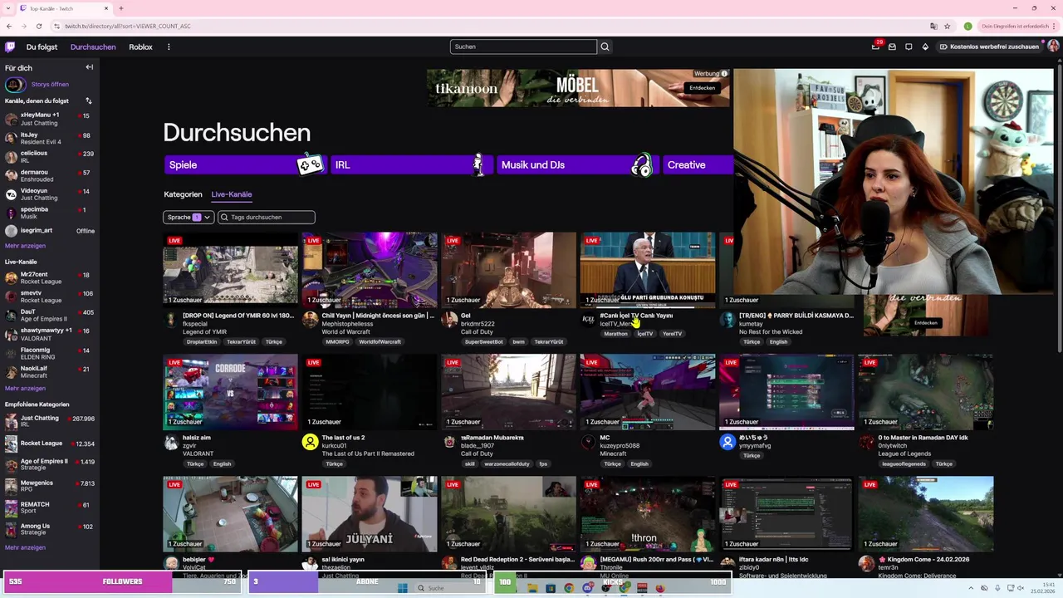Open the ymyymafvg blue channel avatar

(727, 443)
